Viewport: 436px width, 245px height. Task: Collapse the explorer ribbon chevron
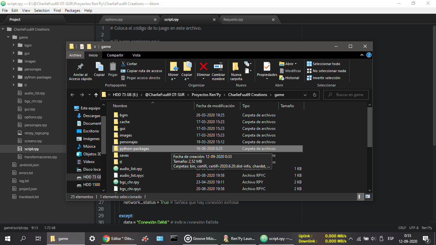pyautogui.click(x=362, y=55)
